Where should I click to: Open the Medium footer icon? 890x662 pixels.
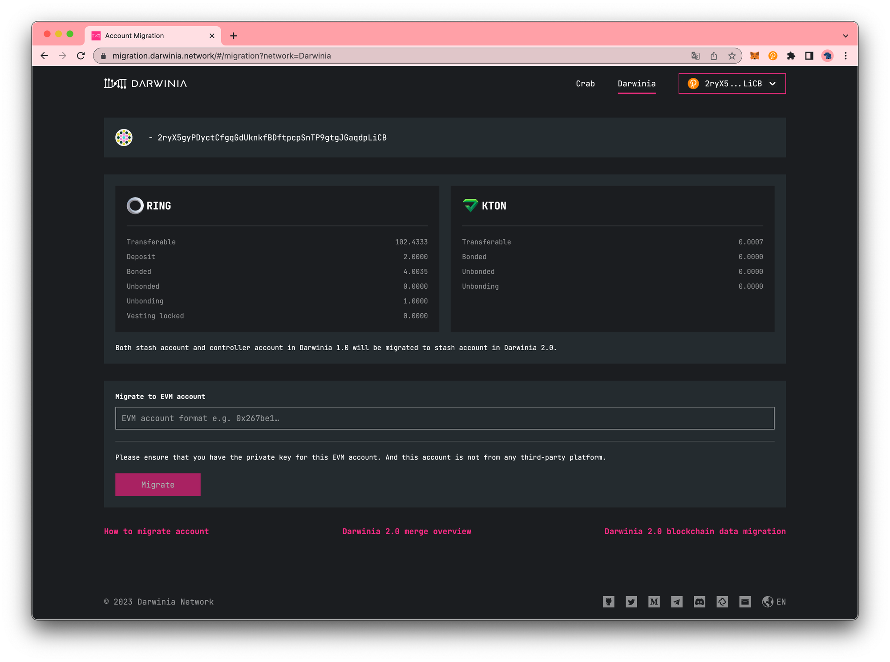tap(654, 602)
